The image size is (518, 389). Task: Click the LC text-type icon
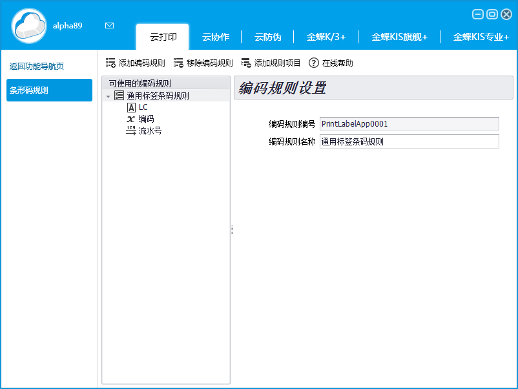click(x=131, y=107)
